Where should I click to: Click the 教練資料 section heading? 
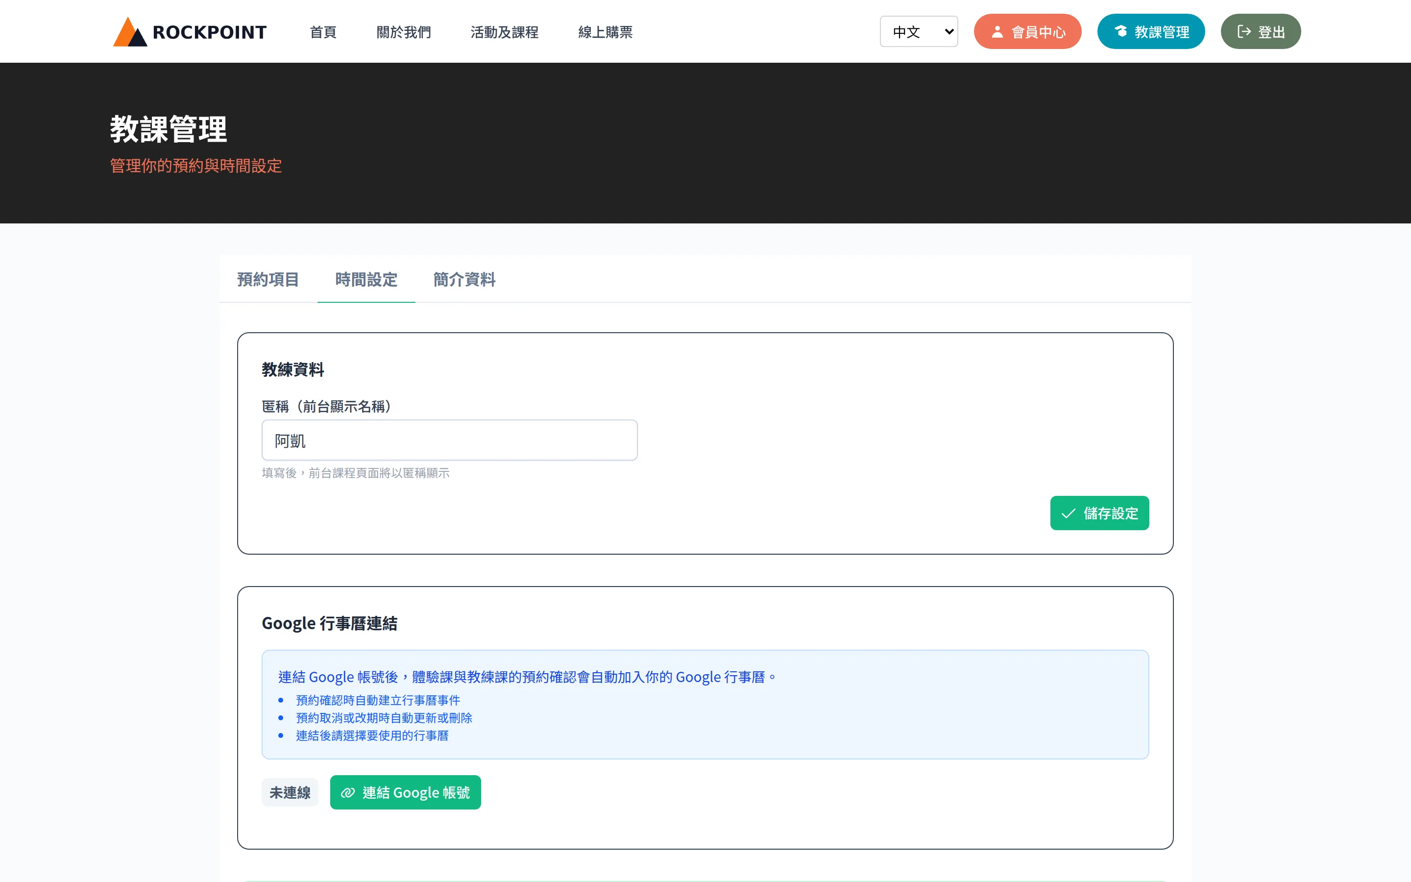(x=292, y=370)
